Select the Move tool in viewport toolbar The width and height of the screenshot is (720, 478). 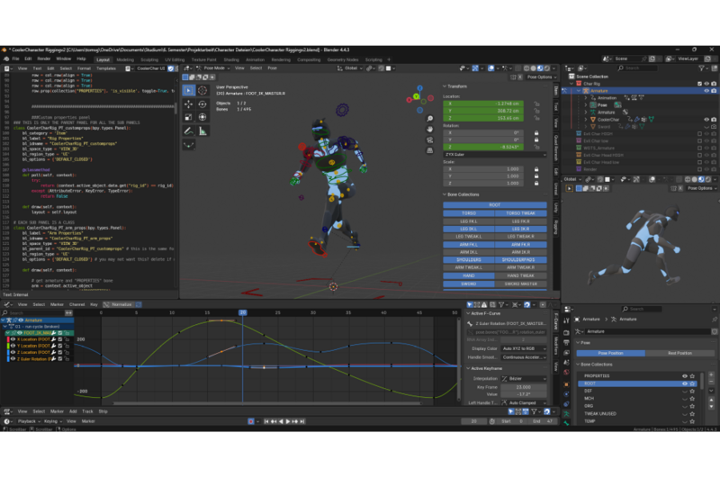[x=189, y=104]
